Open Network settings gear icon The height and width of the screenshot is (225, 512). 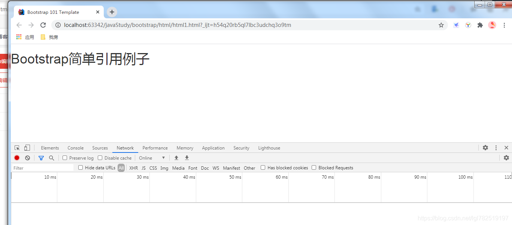[506, 158]
